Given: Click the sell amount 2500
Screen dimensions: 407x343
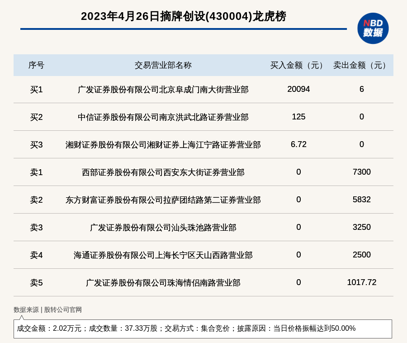Looking at the screenshot, I should [x=362, y=254].
